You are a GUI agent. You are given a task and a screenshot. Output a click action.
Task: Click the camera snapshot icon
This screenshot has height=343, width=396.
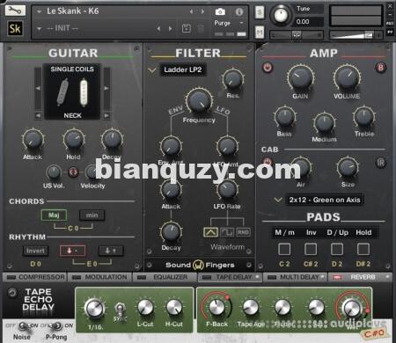pos(220,11)
